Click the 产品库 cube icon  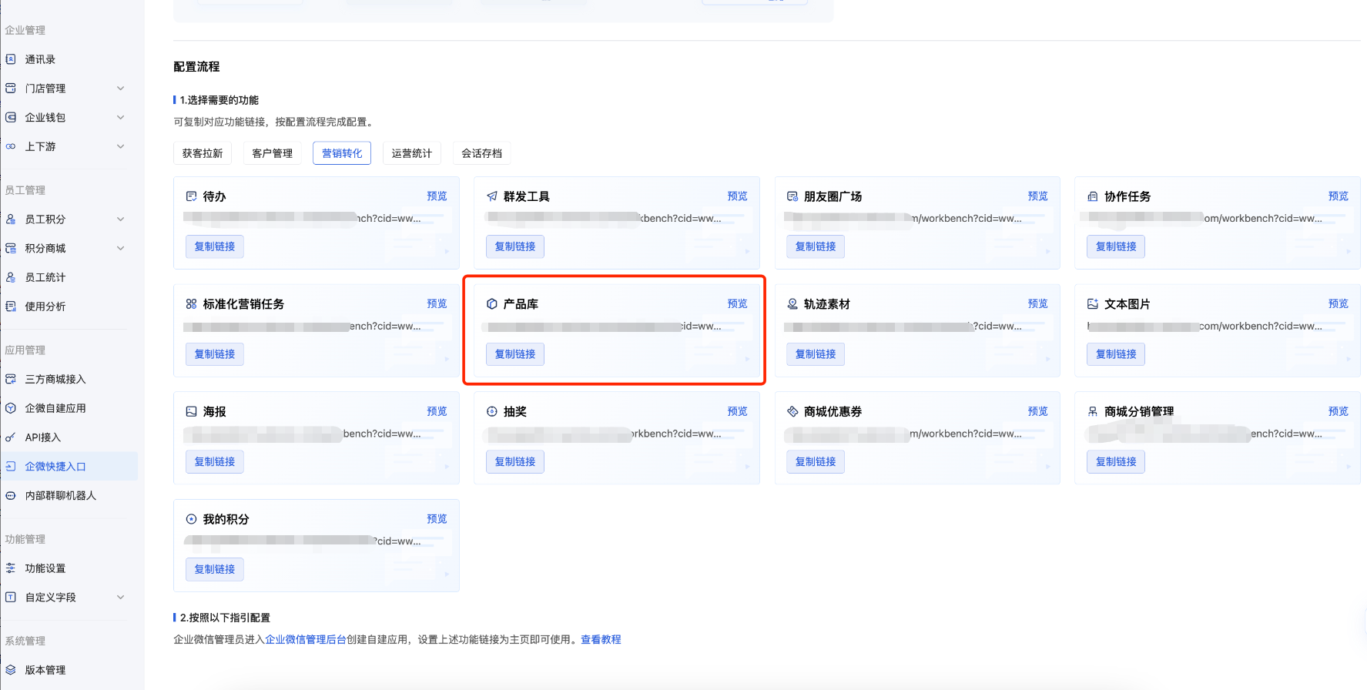[x=492, y=304]
